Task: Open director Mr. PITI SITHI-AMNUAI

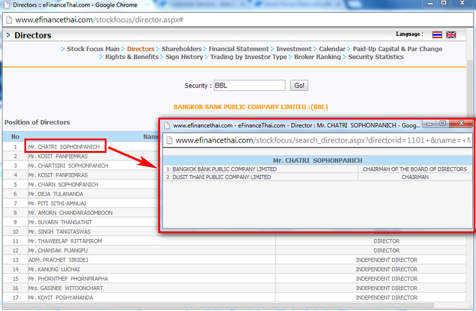Action: [57, 203]
